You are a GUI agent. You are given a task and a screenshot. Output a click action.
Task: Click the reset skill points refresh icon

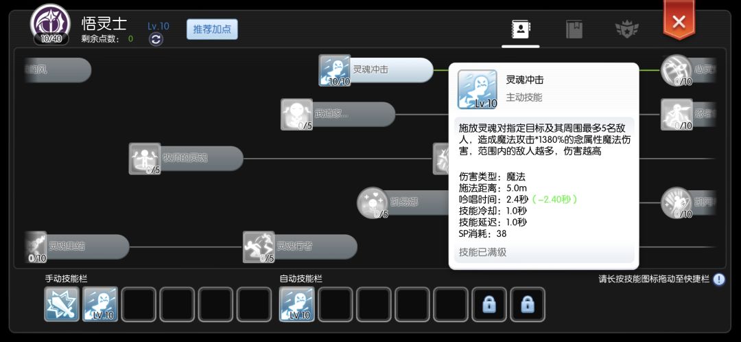point(156,39)
